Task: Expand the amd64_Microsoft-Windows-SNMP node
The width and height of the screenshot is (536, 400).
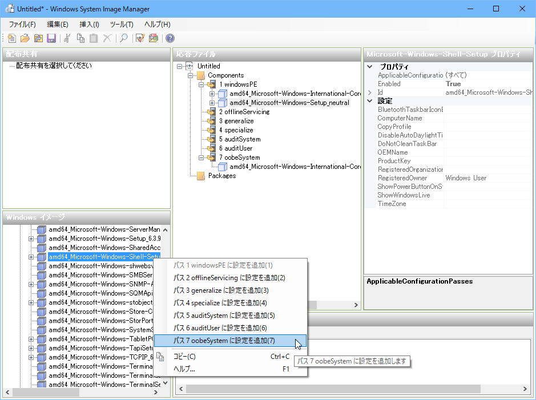Action: [31, 284]
